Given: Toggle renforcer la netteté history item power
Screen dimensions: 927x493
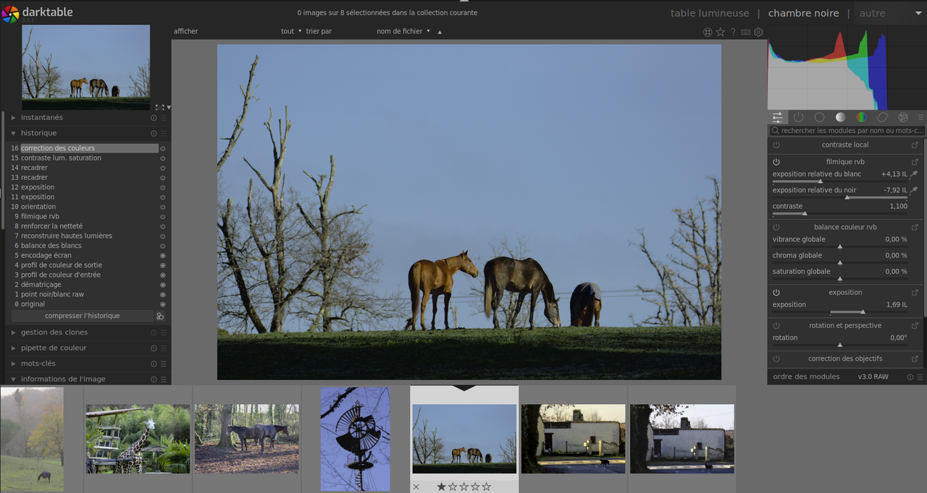Looking at the screenshot, I should pyautogui.click(x=162, y=226).
